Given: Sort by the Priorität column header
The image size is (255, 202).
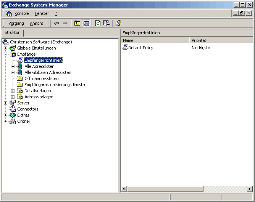Looking at the screenshot, I should [x=221, y=40].
